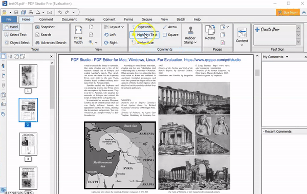Open the Pages thumbnail panel icon
307x194 pixels.
tap(4, 56)
